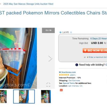Viewport: 107px width, 107px height.
Task: Click the five-star seller rating
Action: point(64,75)
